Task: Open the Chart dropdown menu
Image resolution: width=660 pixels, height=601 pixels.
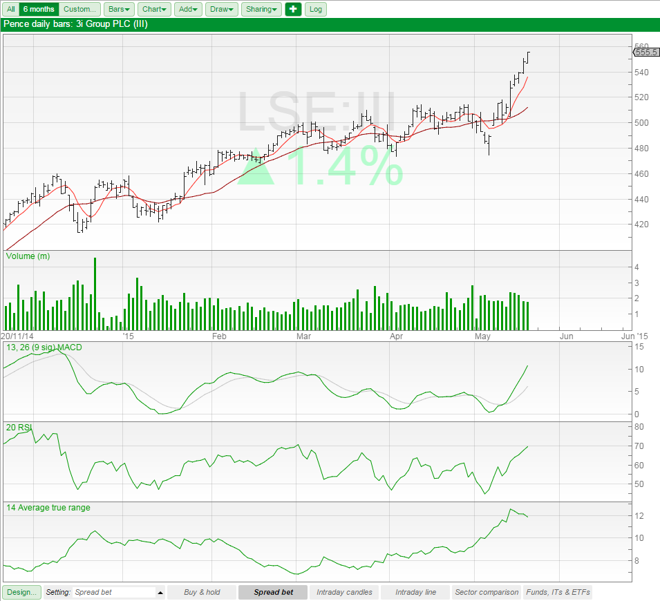Action: (x=154, y=9)
